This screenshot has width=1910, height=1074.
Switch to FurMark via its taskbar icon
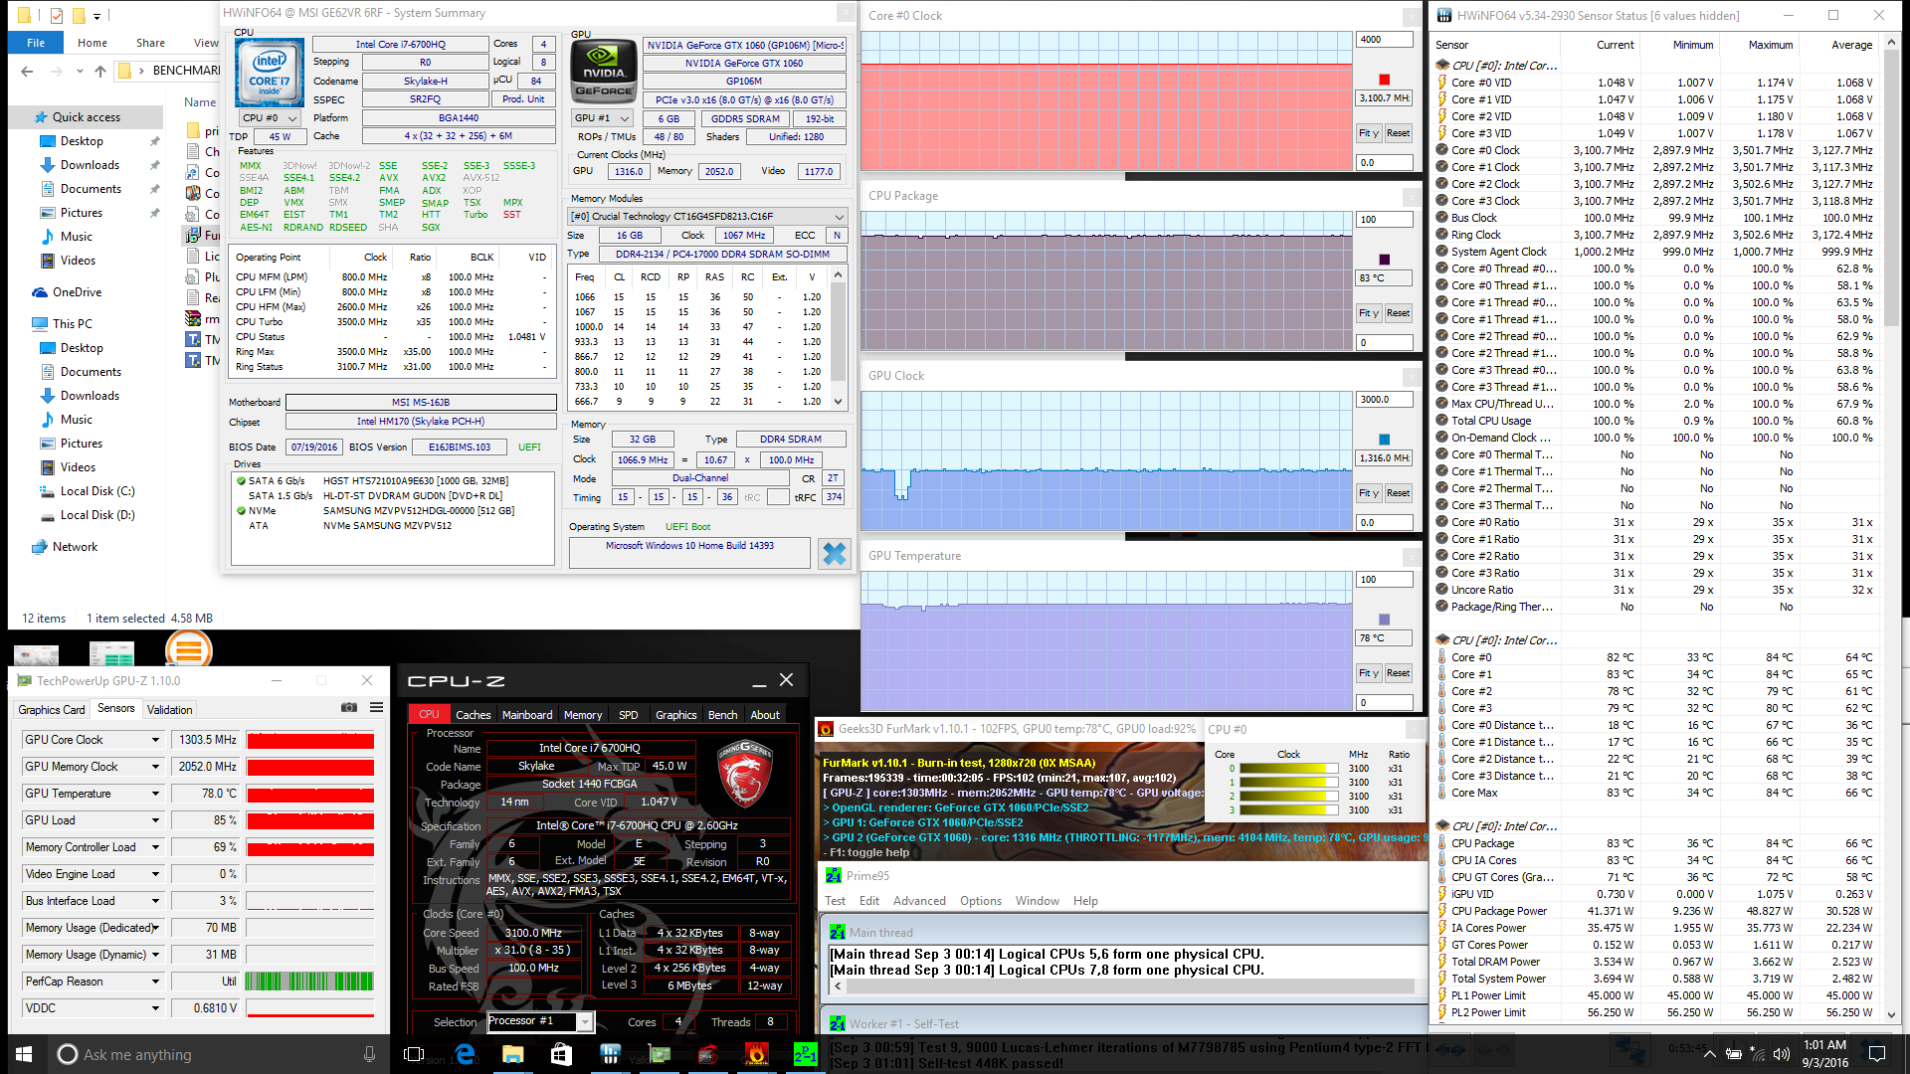[756, 1054]
